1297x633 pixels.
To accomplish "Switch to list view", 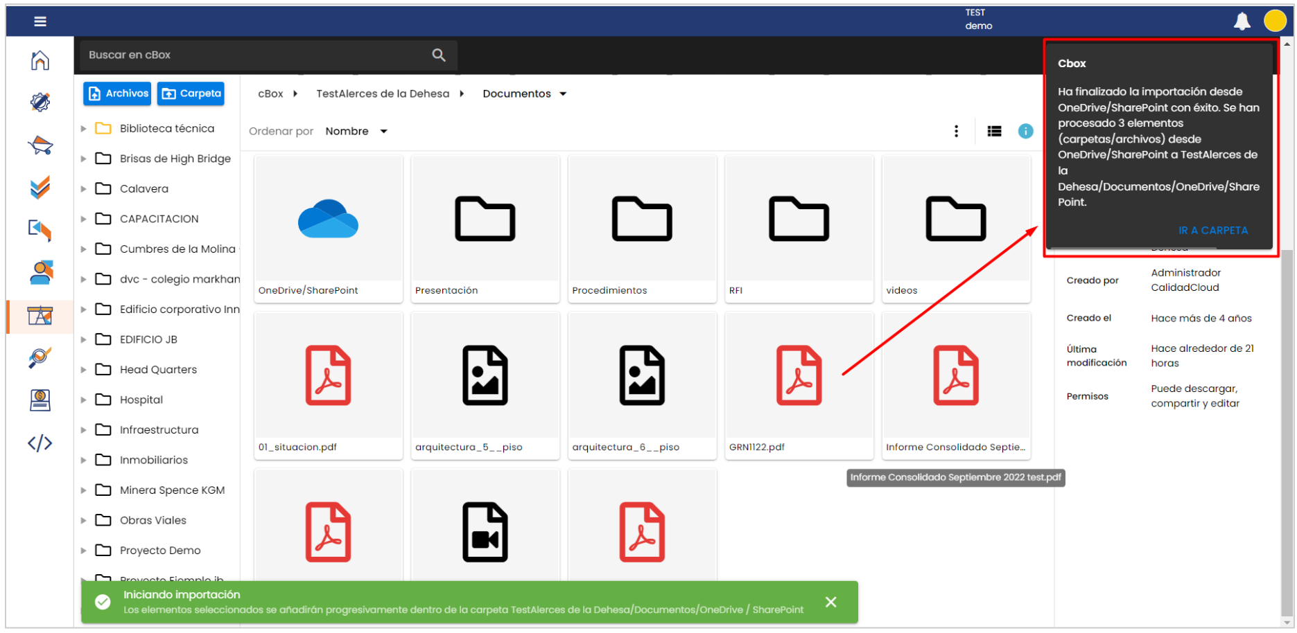I will [994, 131].
